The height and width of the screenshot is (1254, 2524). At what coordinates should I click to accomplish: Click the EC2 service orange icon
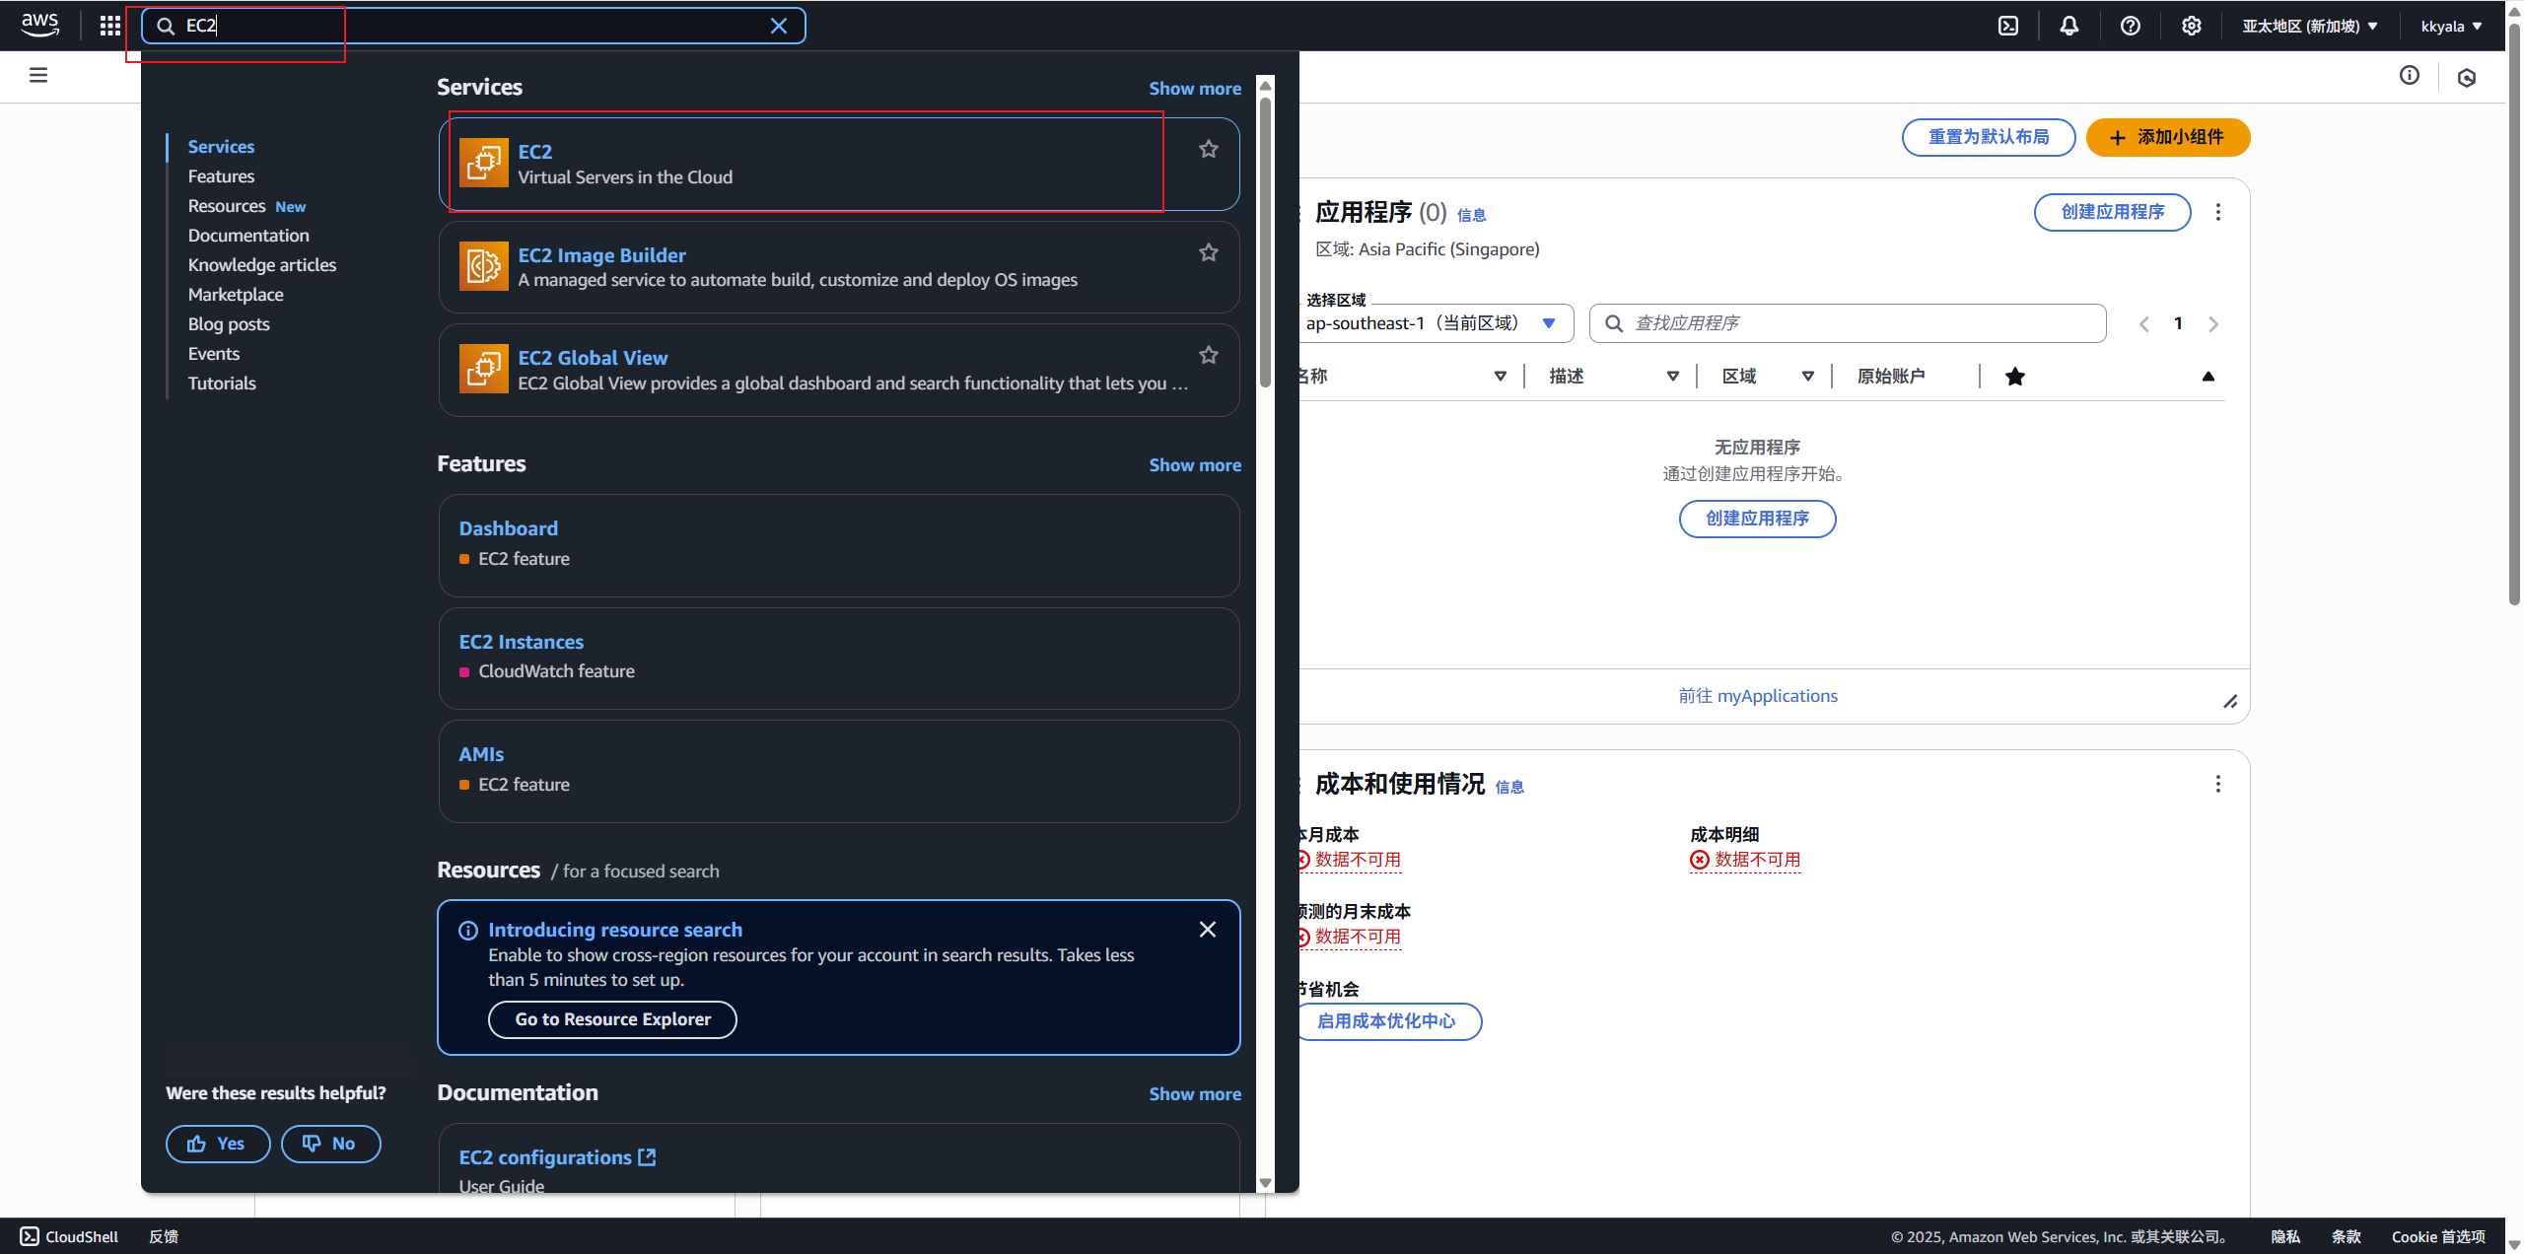[x=484, y=163]
